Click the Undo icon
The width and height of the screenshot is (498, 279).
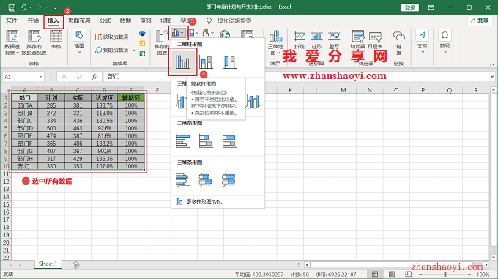(23, 7)
